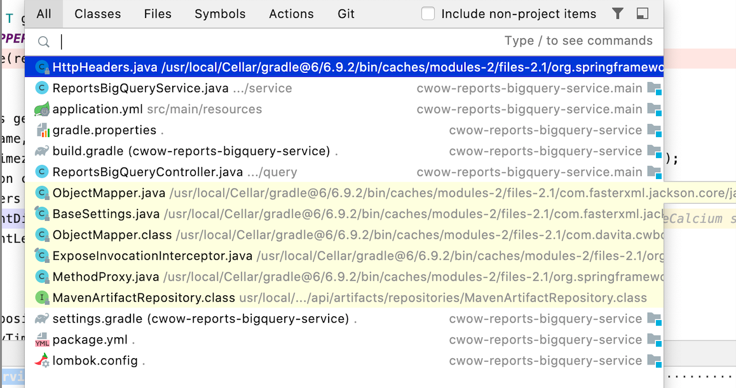This screenshot has width=736, height=388.
Task: Open results in Find tool window icon
Action: click(642, 14)
